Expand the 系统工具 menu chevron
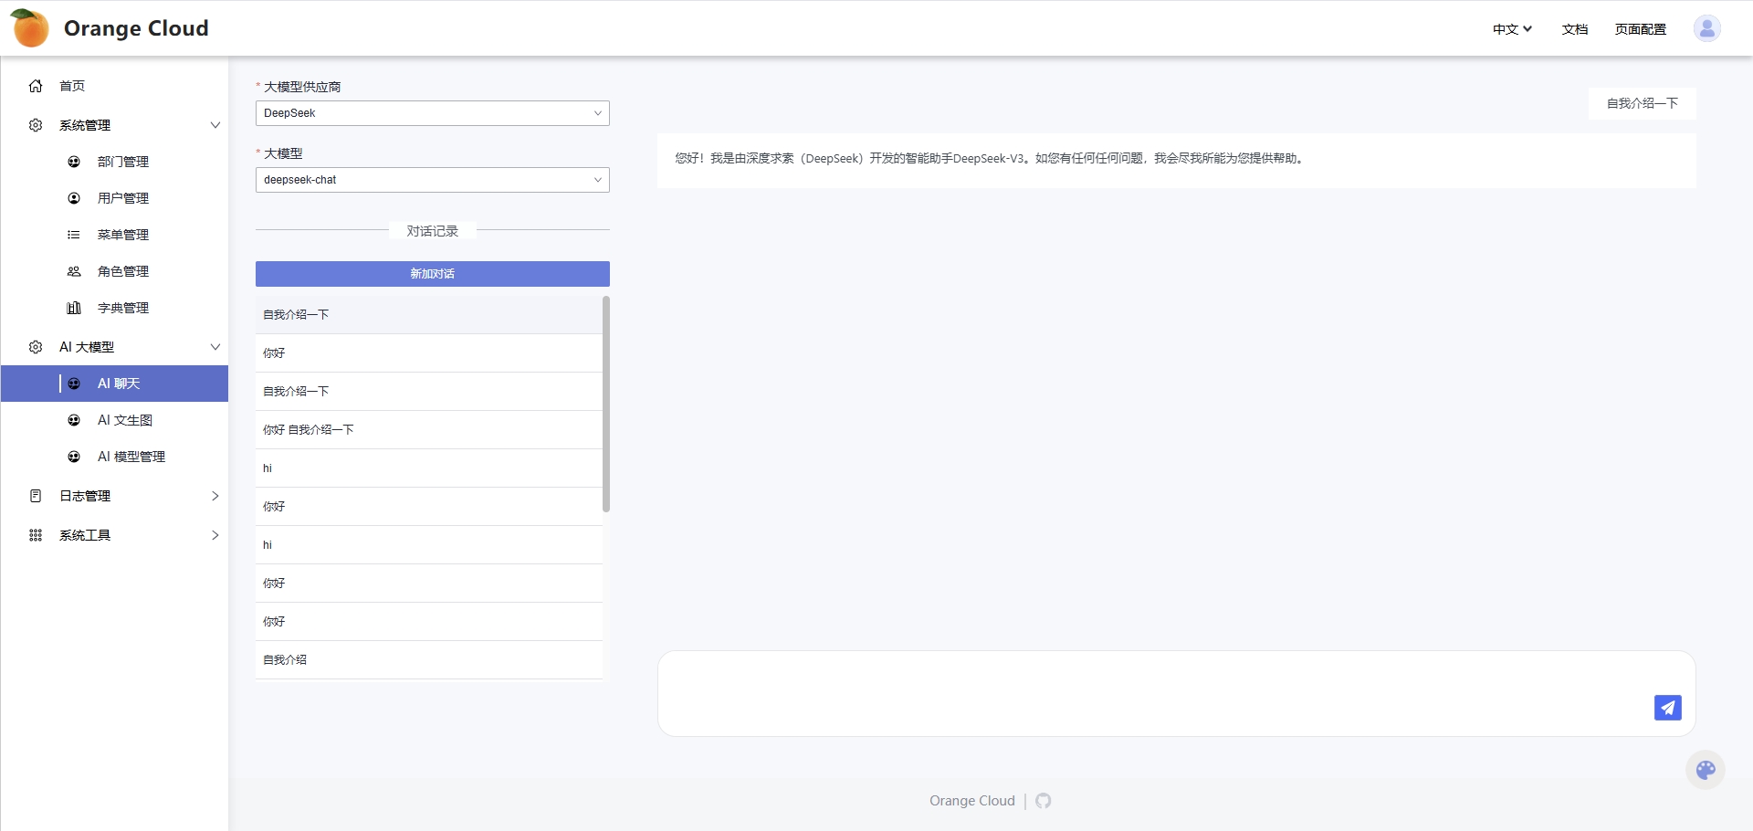 coord(215,535)
